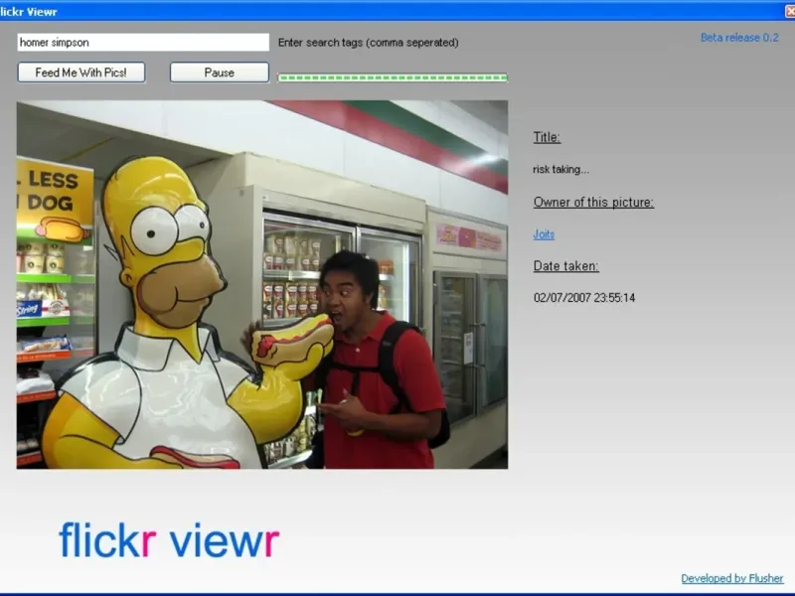Click the 'Enter search tags (comma seperated)' label
The height and width of the screenshot is (596, 795).
[x=368, y=43]
